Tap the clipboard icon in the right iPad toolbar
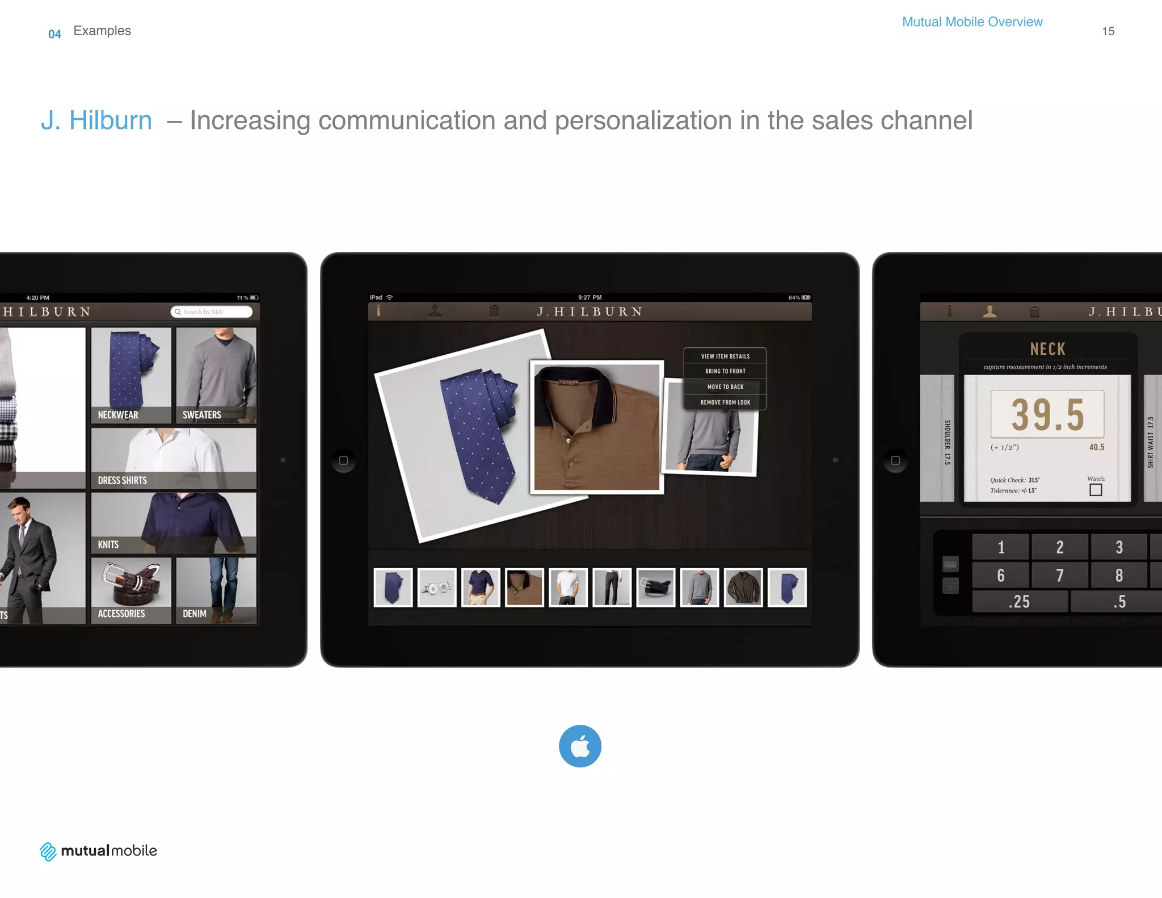This screenshot has width=1162, height=898. coord(1034,311)
